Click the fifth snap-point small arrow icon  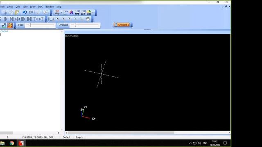tap(81, 19)
